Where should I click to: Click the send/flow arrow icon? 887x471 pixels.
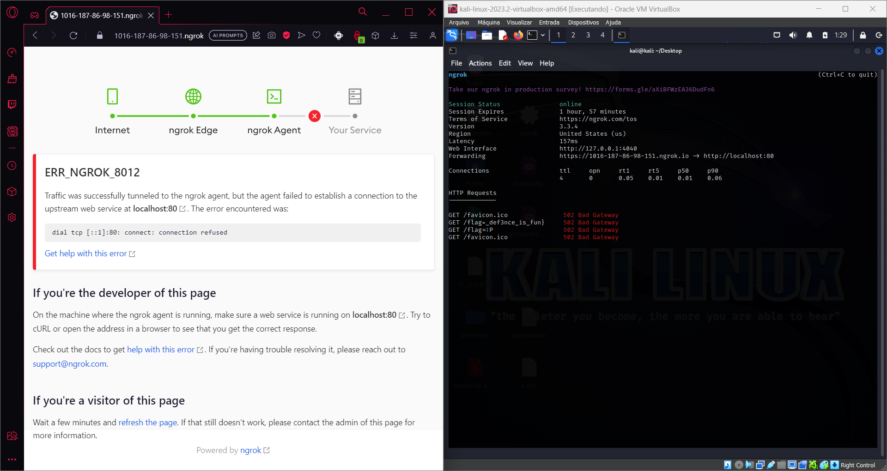click(x=301, y=36)
